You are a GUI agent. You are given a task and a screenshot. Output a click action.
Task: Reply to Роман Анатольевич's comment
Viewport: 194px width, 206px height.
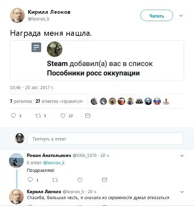click(30, 179)
